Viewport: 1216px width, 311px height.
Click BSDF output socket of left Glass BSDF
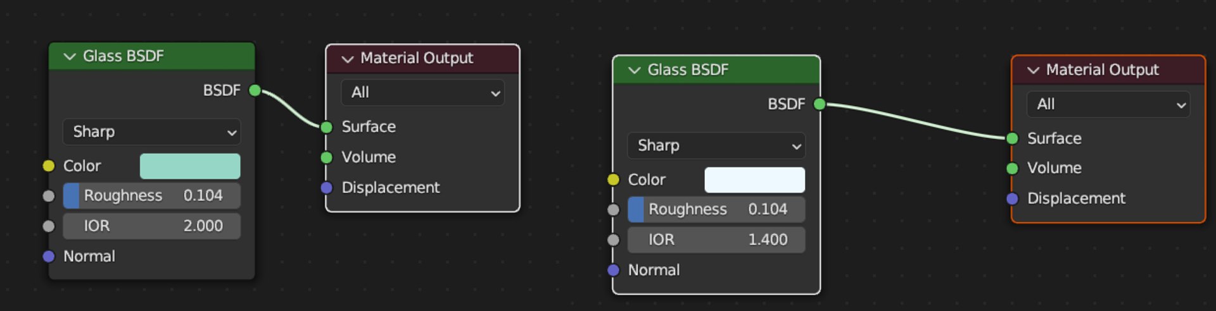(x=255, y=90)
